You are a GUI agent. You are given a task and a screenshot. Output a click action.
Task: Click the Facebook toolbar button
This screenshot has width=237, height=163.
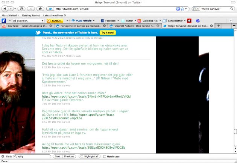coord(108,21)
